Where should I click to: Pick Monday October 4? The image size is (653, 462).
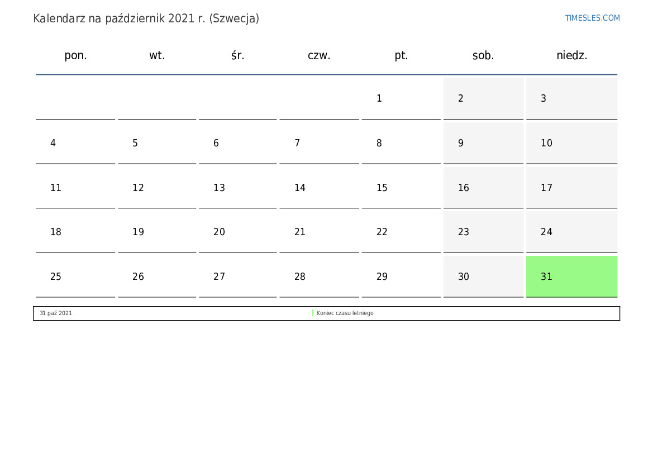75,143
